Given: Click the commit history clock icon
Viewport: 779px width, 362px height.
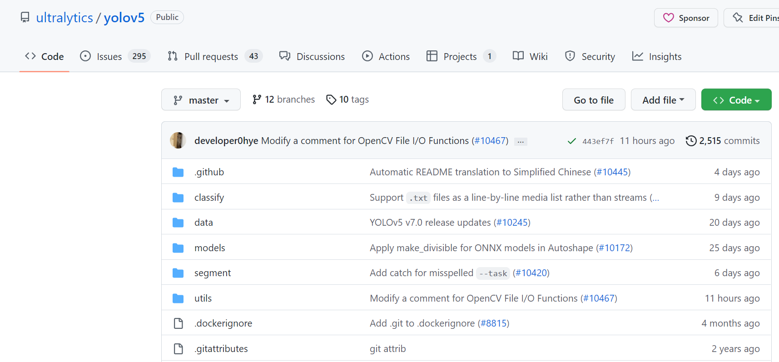Looking at the screenshot, I should click(x=691, y=141).
